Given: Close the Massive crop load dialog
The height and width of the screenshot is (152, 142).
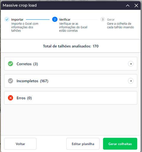Looking at the screenshot, I should pos(136,6).
